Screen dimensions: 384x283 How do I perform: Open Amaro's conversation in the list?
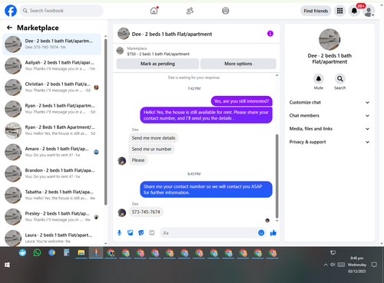51,152
